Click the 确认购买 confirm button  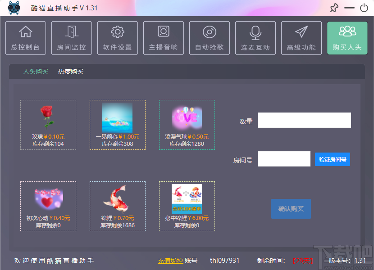click(291, 209)
